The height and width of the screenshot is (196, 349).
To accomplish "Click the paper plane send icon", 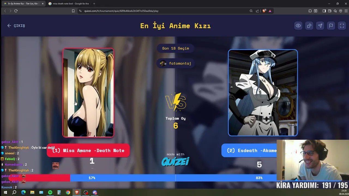I will click(320, 26).
